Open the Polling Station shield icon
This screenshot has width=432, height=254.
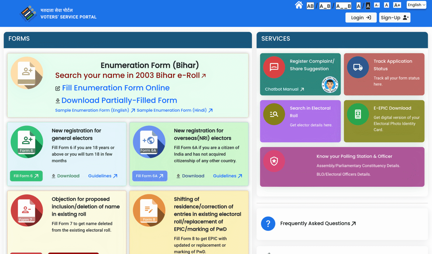pos(274,161)
